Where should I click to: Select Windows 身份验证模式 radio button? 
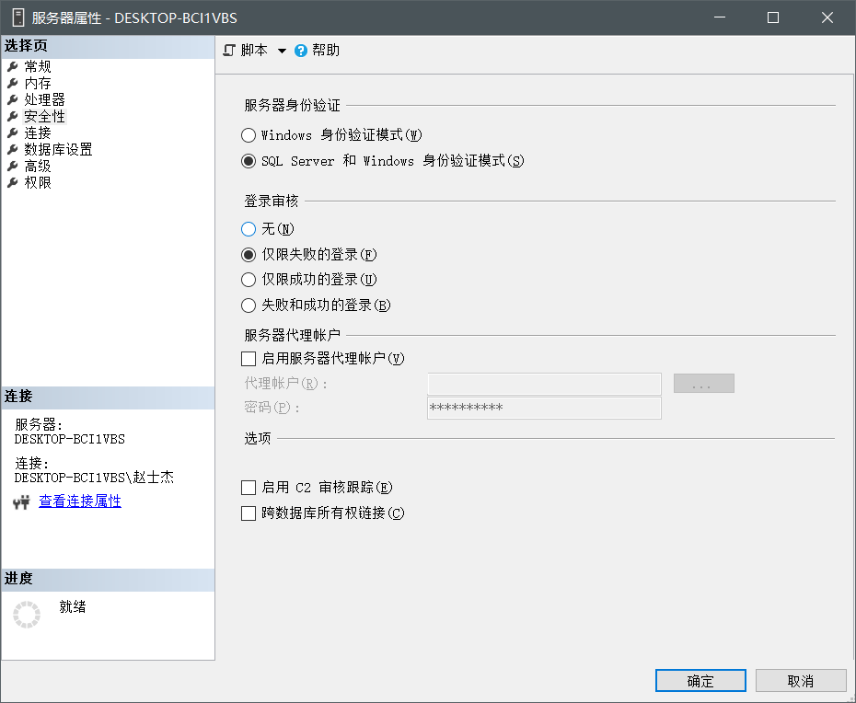(249, 135)
